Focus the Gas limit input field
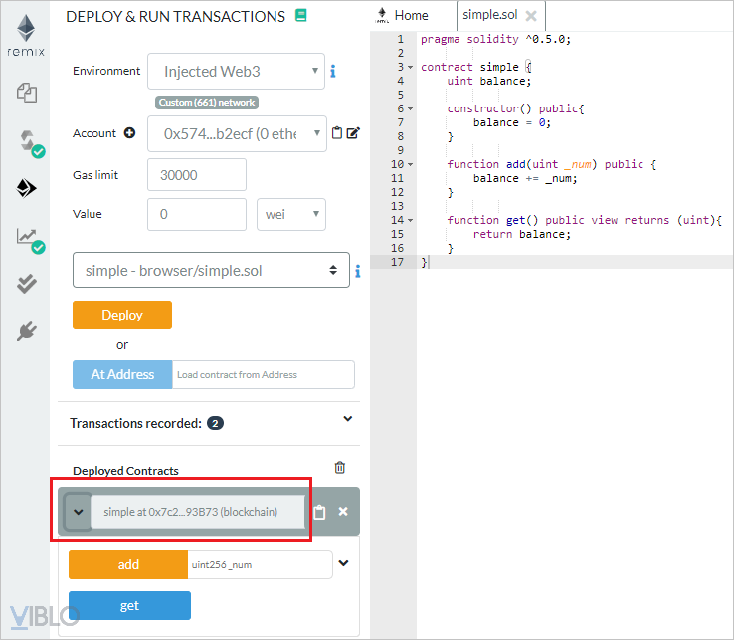Image resolution: width=734 pixels, height=640 pixels. 197,175
